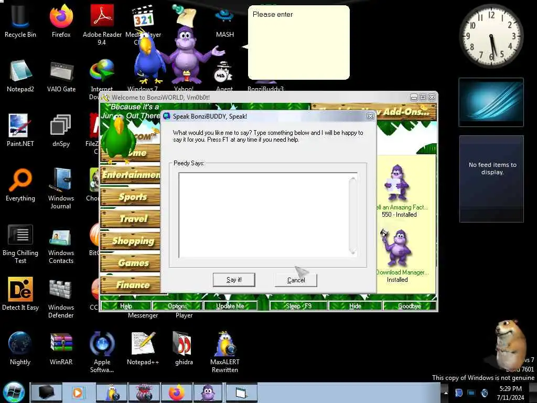The width and height of the screenshot is (537, 403).
Task: Click inside the Peedy Says text box
Action: pos(264,215)
